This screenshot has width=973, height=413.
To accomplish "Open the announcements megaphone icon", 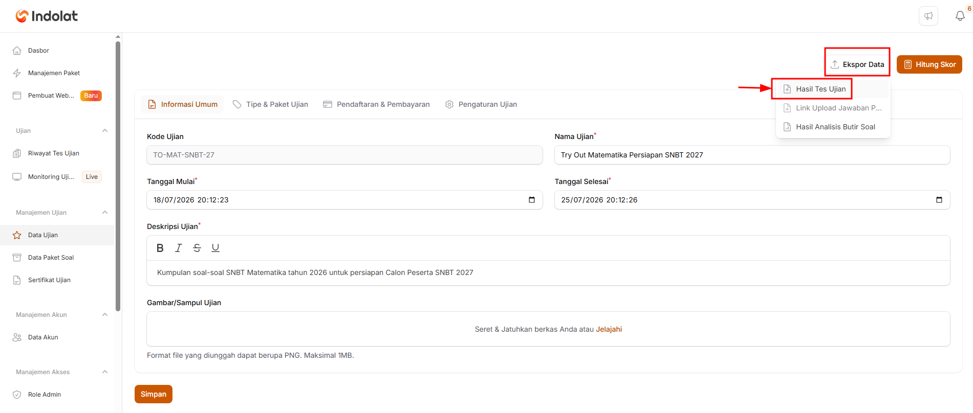I will (928, 16).
